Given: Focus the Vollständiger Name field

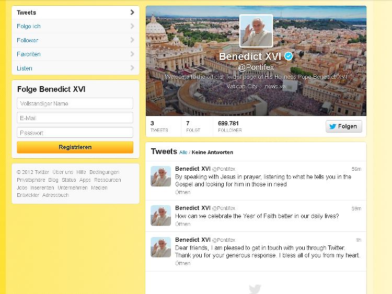Looking at the screenshot, I should (75, 103).
